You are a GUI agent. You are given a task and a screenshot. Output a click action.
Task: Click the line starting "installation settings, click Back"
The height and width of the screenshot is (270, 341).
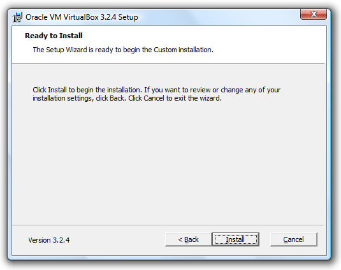[x=127, y=98]
